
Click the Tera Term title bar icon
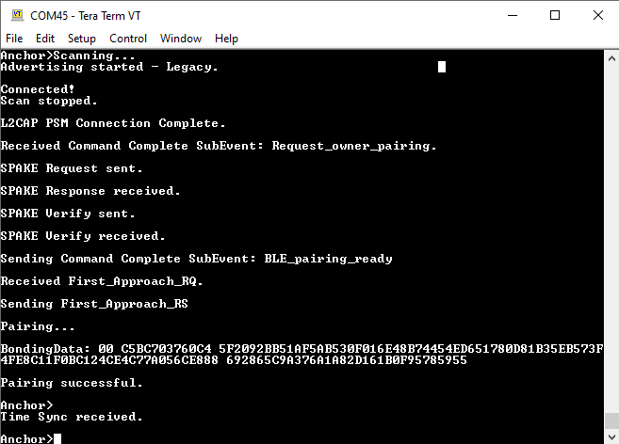pos(15,15)
